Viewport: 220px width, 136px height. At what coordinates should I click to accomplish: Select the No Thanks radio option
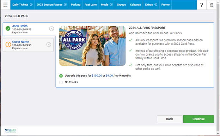coord(61,83)
